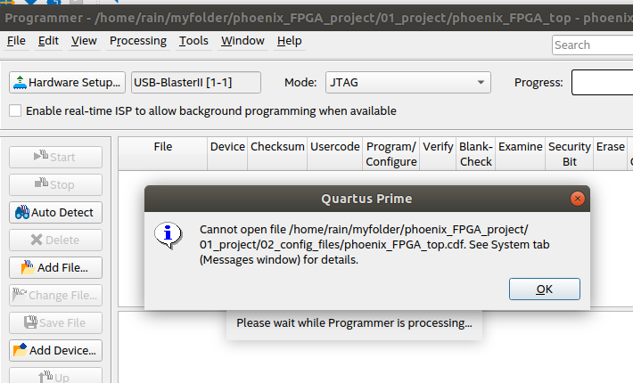Close the Quartus Prime dialog
Screen dimensions: 633x383
click(578, 199)
